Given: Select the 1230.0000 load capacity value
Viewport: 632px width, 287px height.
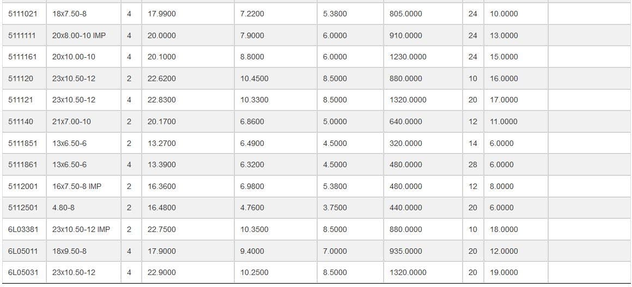Looking at the screenshot, I should (408, 57).
